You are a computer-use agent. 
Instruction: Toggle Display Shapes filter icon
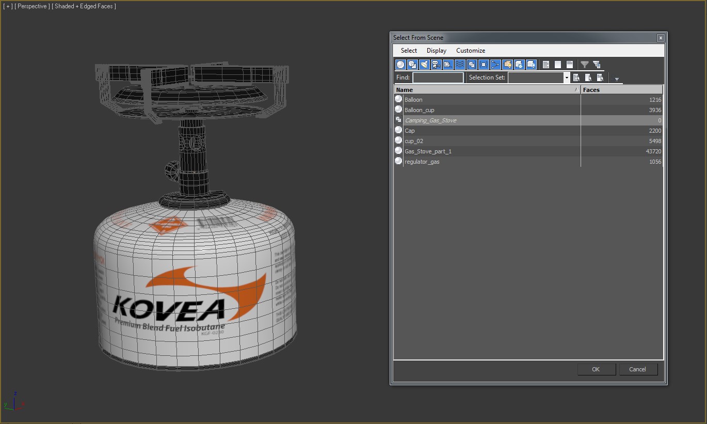click(412, 65)
